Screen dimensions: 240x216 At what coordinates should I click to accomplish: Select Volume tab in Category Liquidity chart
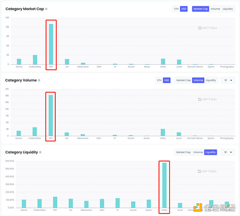198,152
